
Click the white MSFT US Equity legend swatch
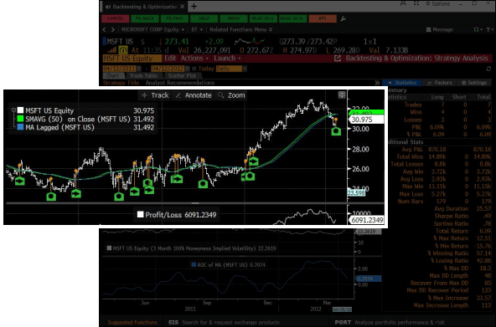[x=20, y=110]
